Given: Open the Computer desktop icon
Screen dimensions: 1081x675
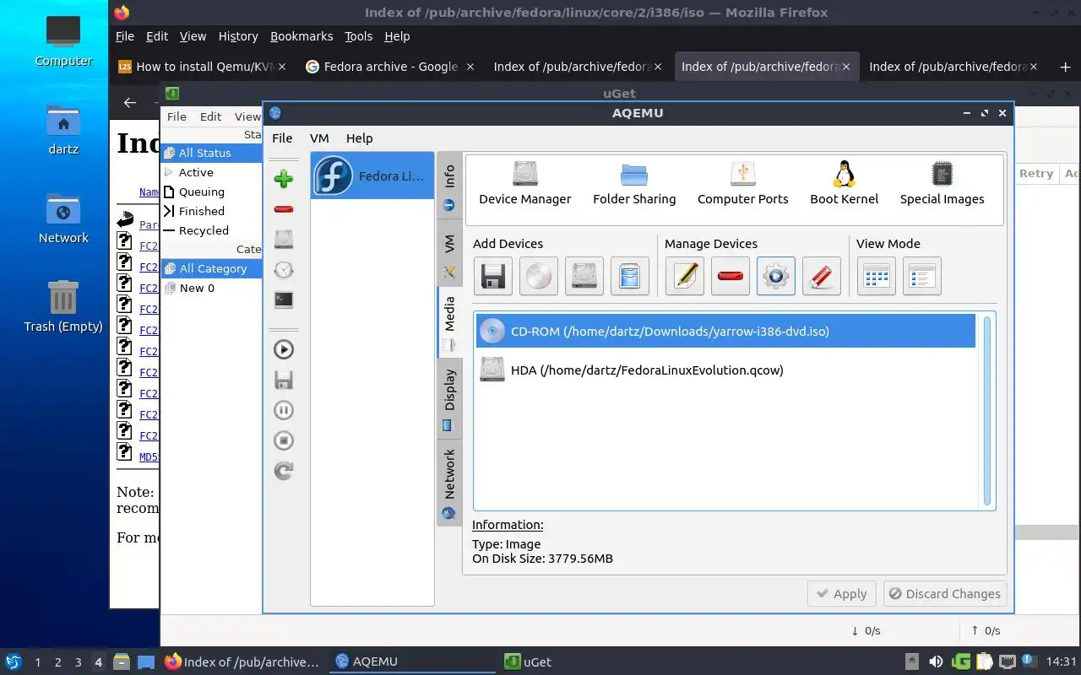Looking at the screenshot, I should point(63,40).
